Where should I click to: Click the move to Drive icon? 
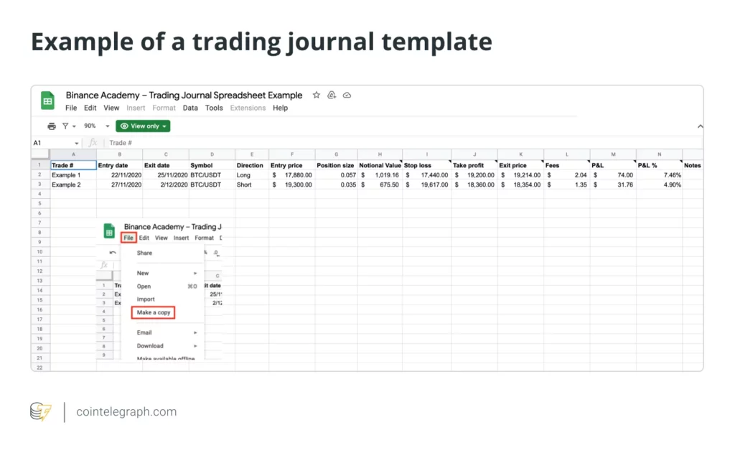(x=332, y=95)
